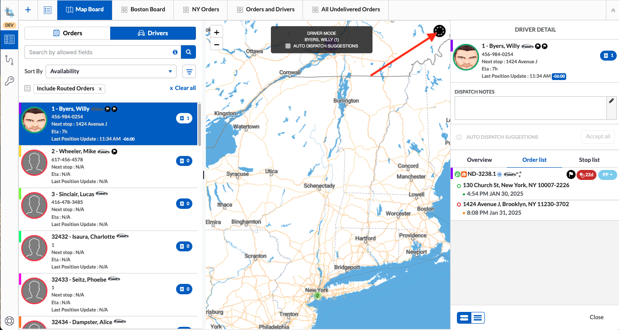Switch to the Order list tab

535,160
